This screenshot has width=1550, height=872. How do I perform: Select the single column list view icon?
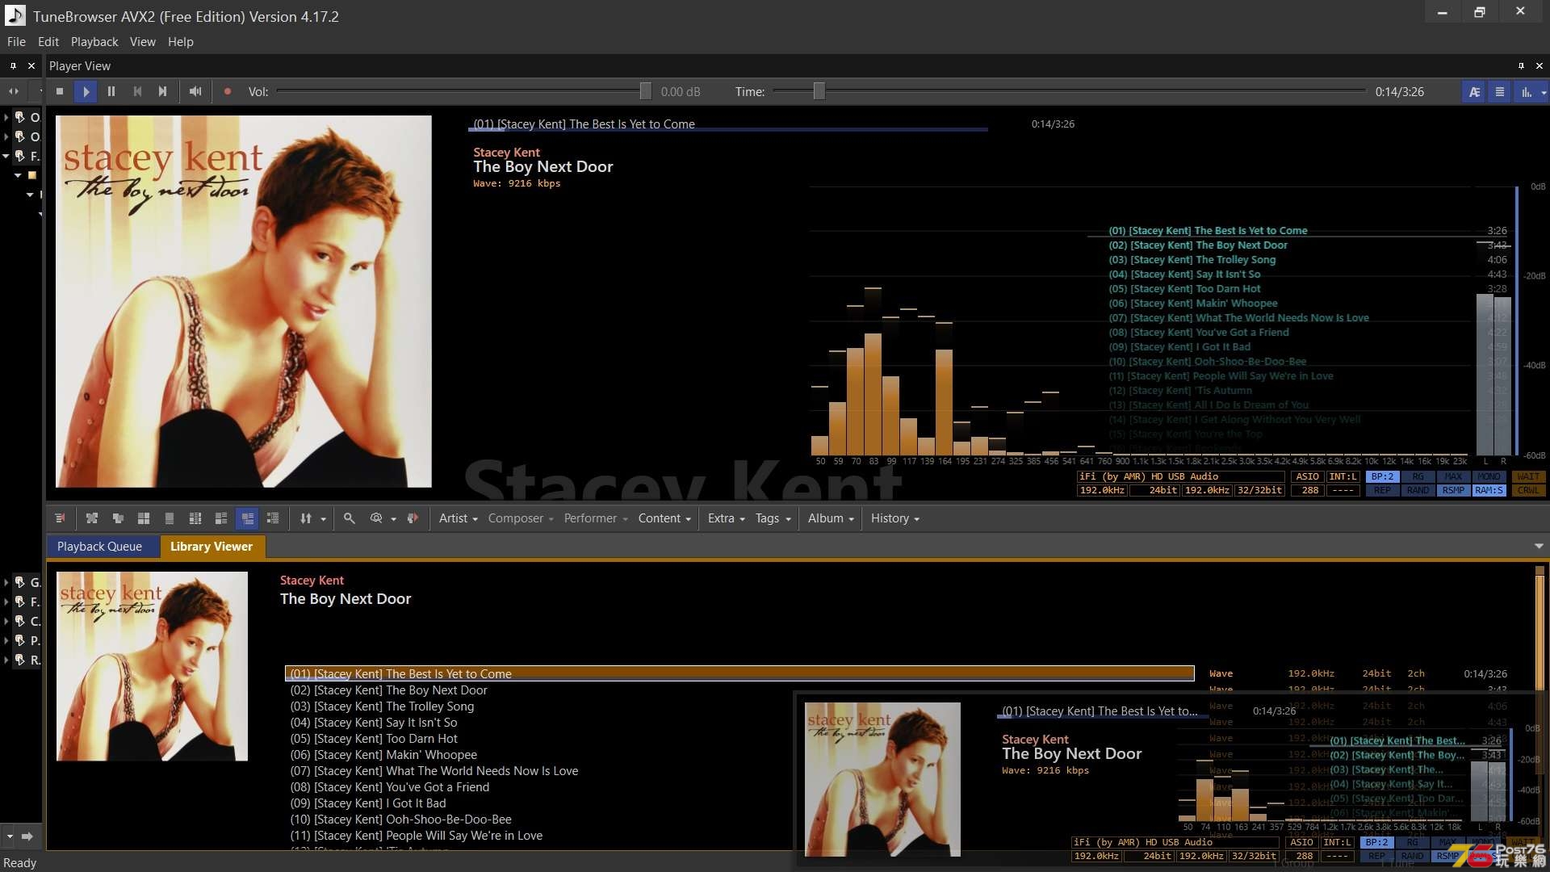coord(170,518)
